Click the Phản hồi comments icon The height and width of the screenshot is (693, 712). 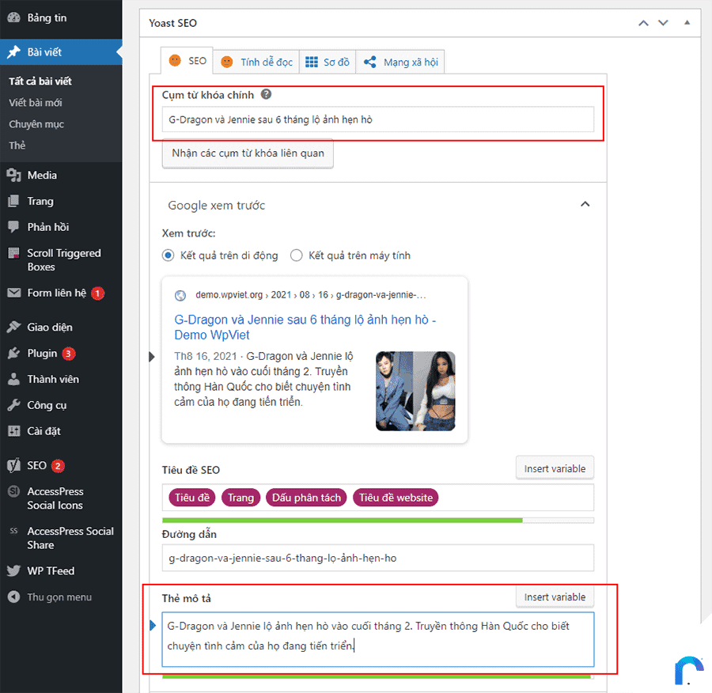coord(13,226)
